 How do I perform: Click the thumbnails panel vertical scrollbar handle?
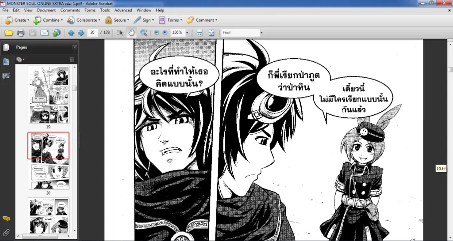(74, 88)
